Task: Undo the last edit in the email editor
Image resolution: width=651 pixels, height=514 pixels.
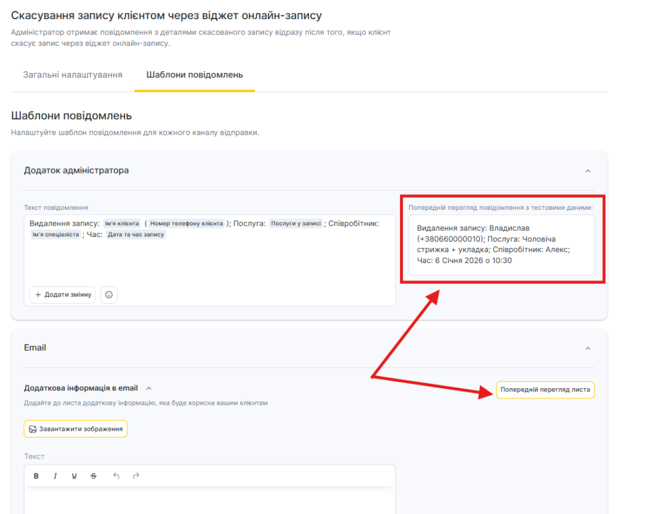Action: pyautogui.click(x=116, y=476)
